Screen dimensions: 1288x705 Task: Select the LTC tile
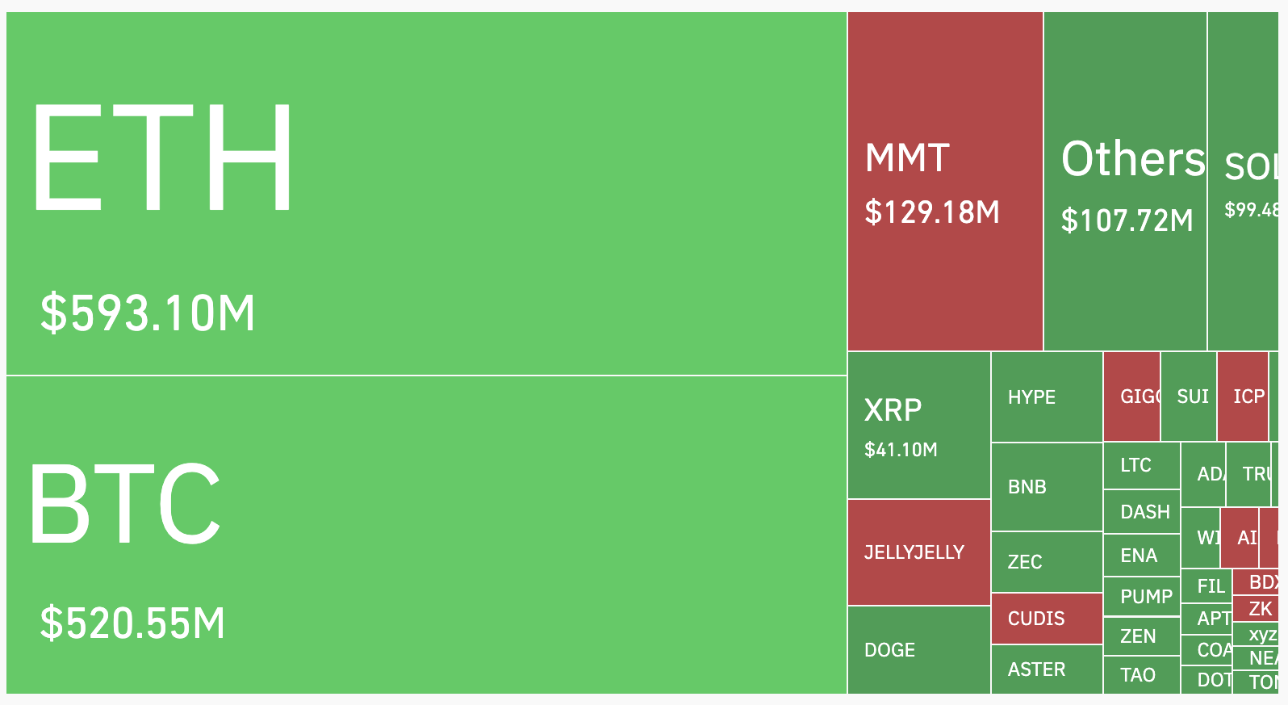pos(1141,465)
